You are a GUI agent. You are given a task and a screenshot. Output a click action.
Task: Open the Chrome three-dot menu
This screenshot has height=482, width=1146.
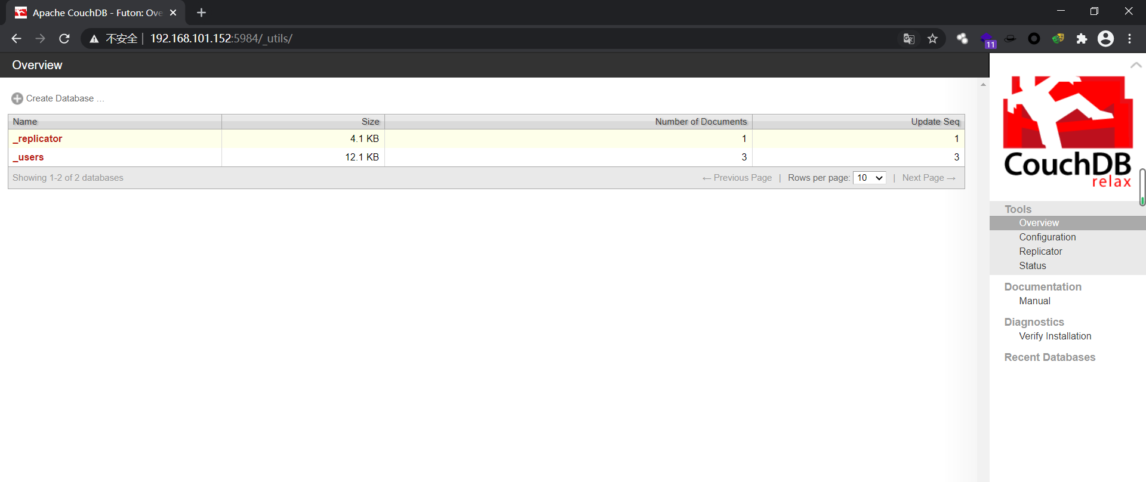(1130, 39)
